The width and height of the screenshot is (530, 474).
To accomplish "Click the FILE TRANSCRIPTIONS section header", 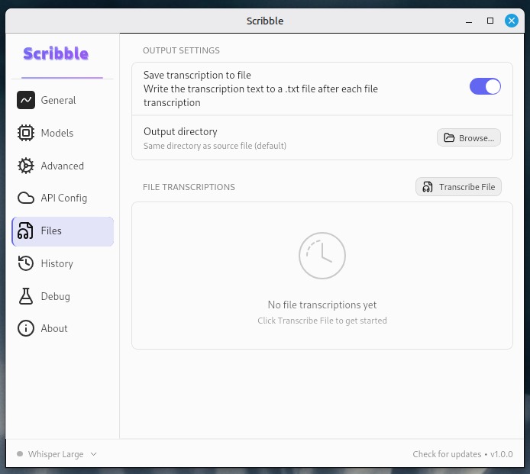I will 189,187.
